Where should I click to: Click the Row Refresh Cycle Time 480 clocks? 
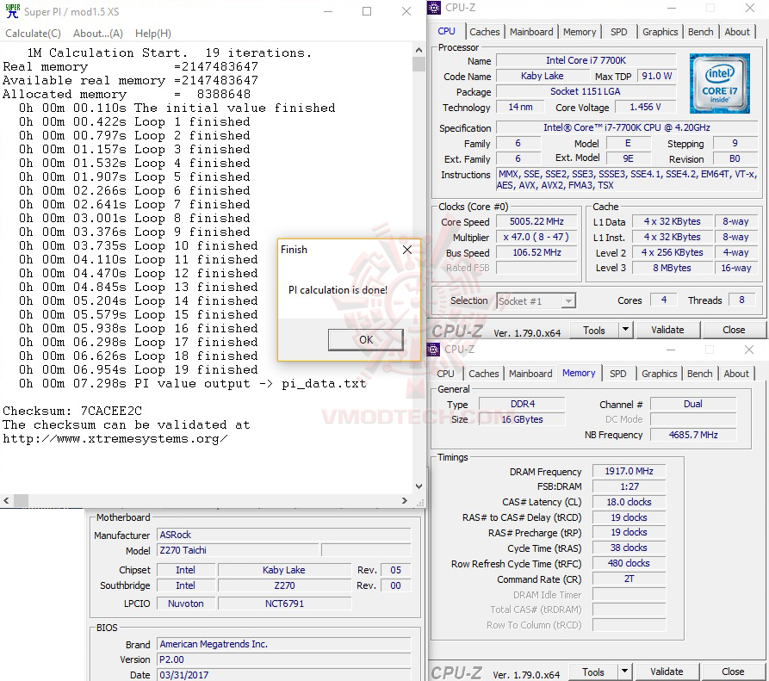coord(629,563)
